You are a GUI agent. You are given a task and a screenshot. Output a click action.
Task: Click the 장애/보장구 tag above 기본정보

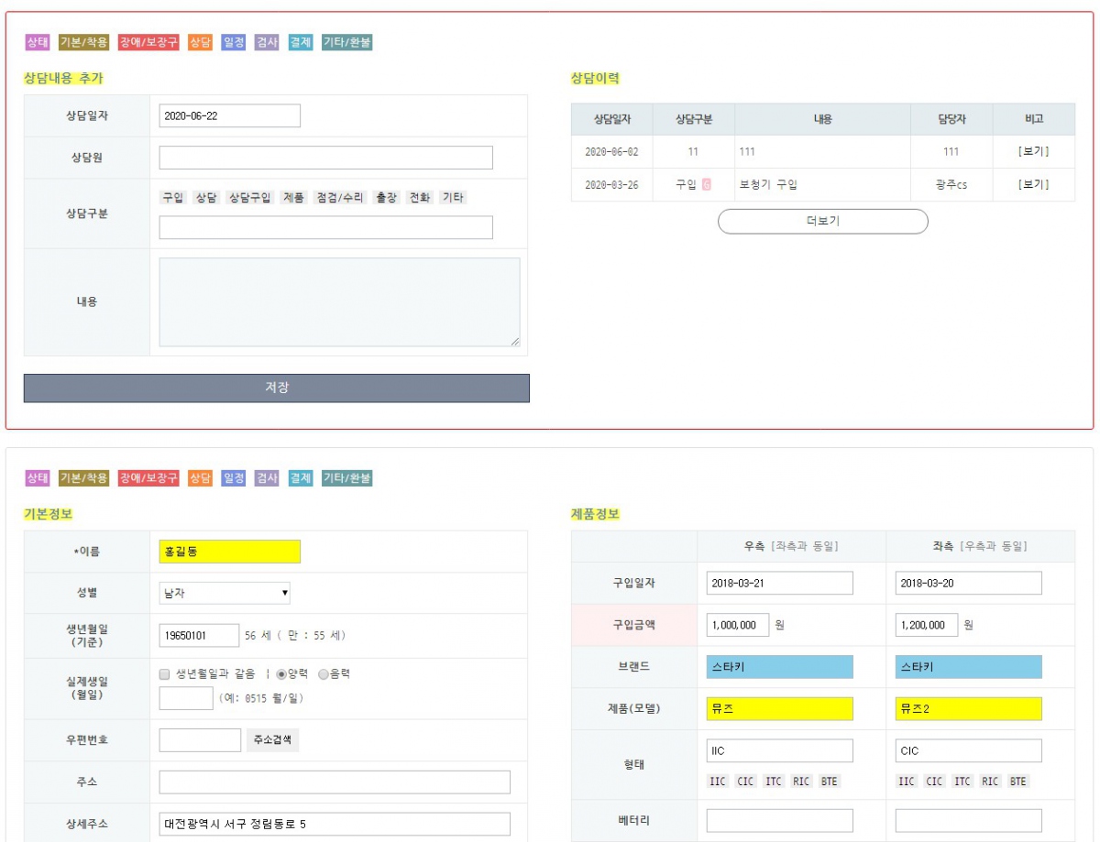point(148,478)
